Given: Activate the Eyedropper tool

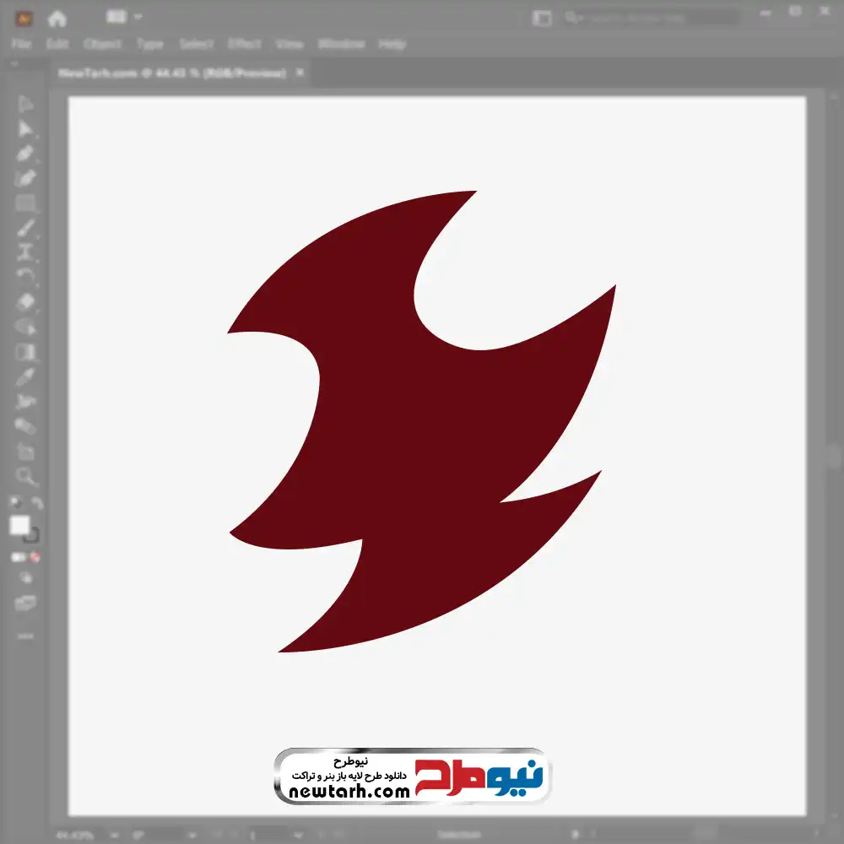Looking at the screenshot, I should tap(26, 376).
